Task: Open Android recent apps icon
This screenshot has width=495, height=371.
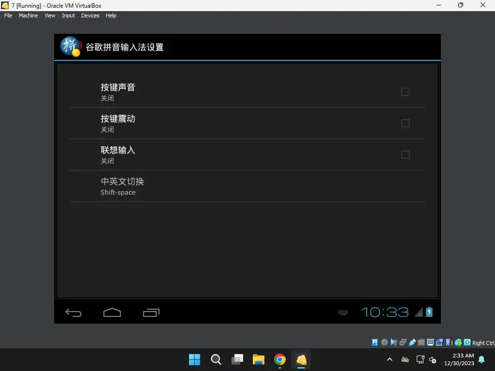Action: [x=151, y=313]
